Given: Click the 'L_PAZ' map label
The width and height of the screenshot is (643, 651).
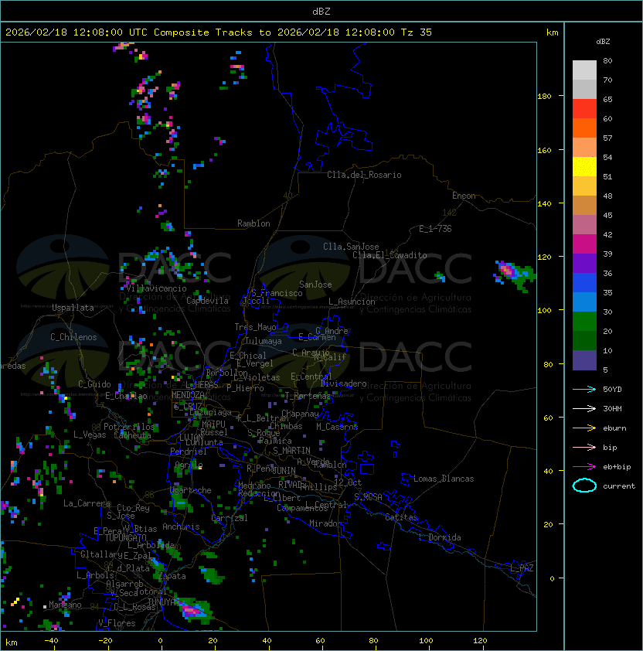Looking at the screenshot, I should pos(522,568).
